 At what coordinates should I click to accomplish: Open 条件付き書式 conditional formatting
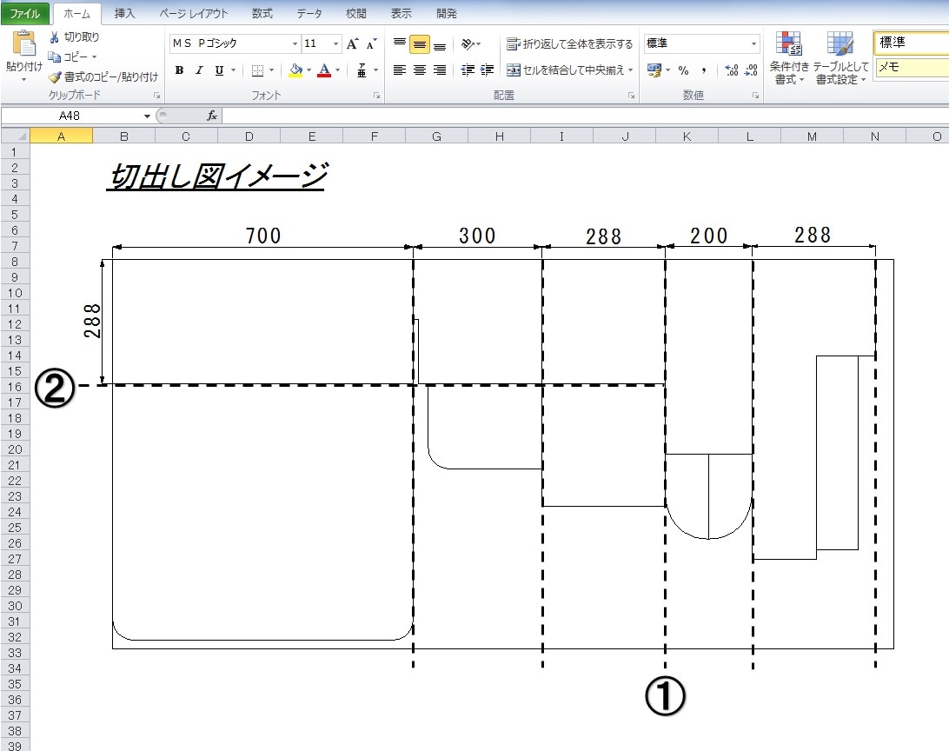point(788,58)
